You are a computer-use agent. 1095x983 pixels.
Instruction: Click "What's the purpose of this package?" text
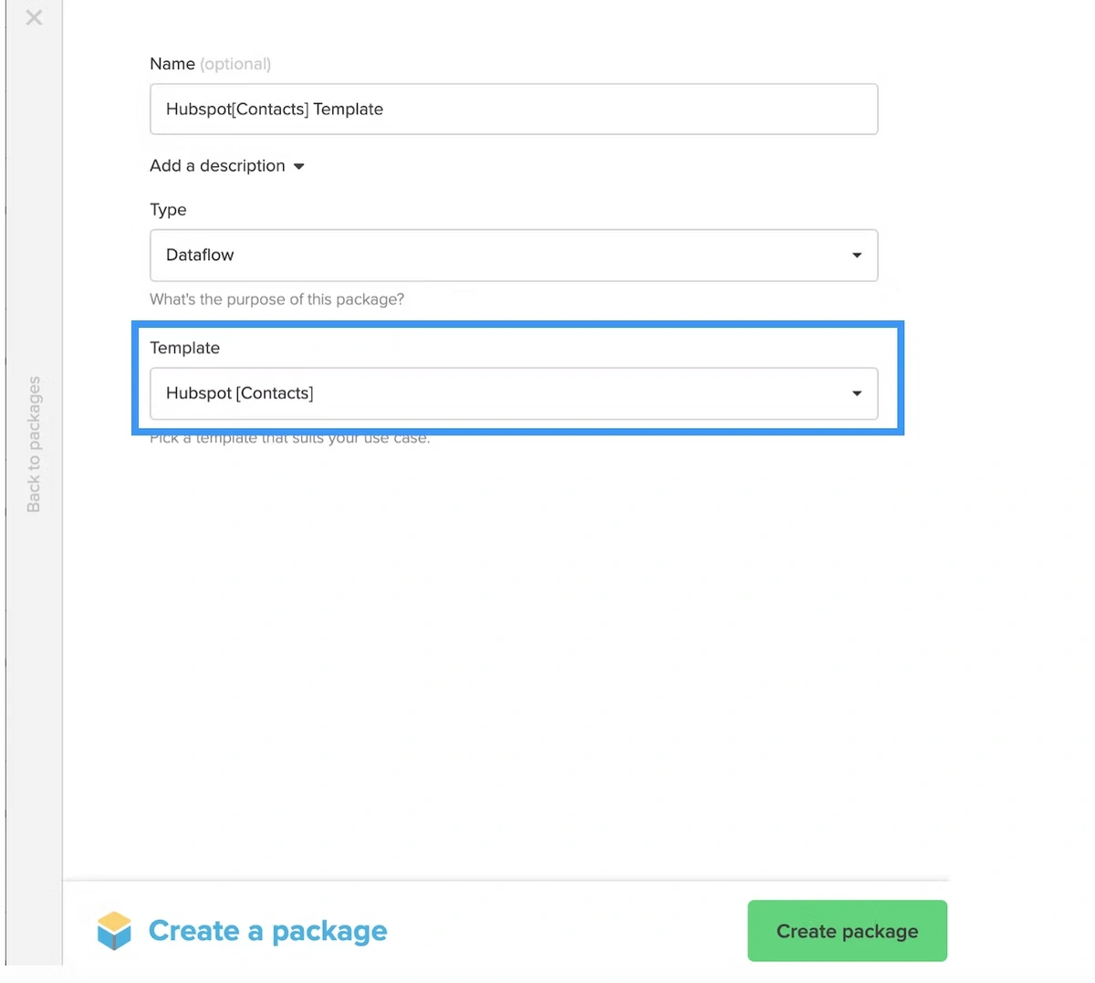[x=276, y=299]
